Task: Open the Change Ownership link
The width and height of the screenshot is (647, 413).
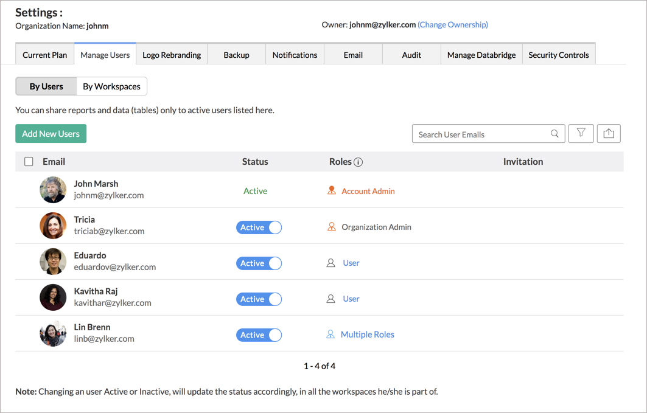Action: pyautogui.click(x=453, y=24)
